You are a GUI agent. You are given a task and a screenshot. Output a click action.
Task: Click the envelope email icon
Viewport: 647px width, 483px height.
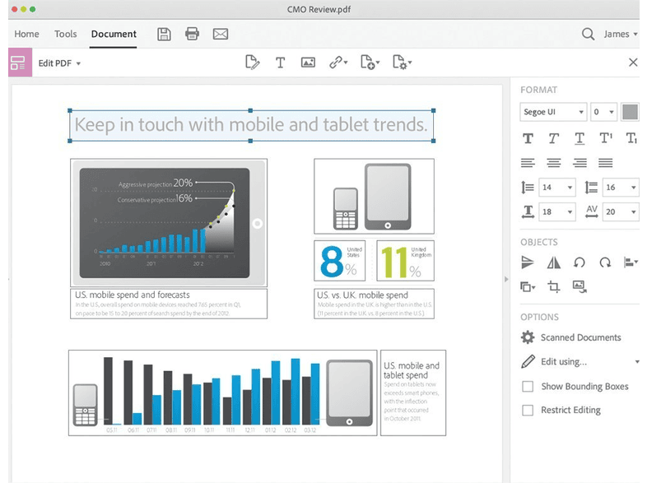[x=220, y=34]
